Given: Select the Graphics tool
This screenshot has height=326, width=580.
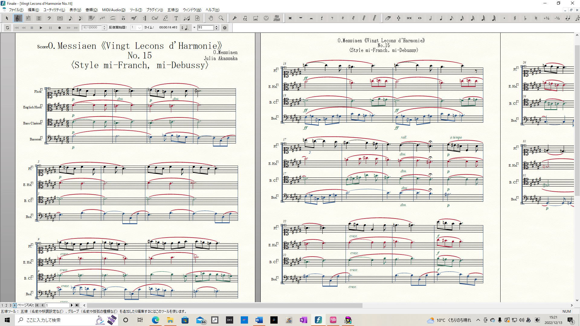Looking at the screenshot, I should click(x=256, y=18).
